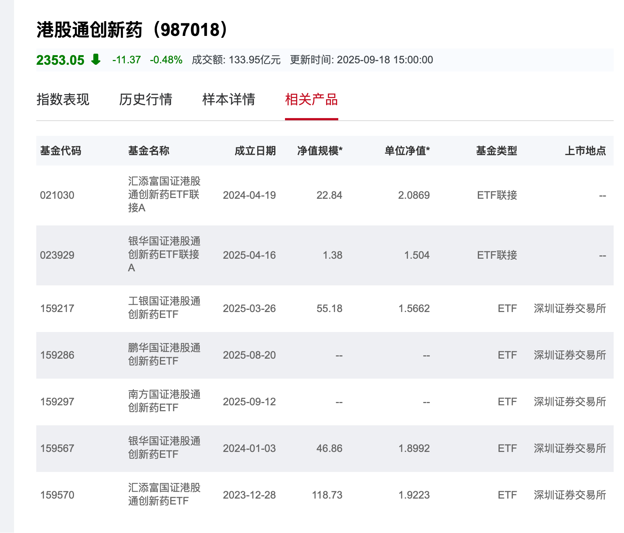Click the 基金类型 column header
This screenshot has height=533, width=624.
tap(496, 151)
